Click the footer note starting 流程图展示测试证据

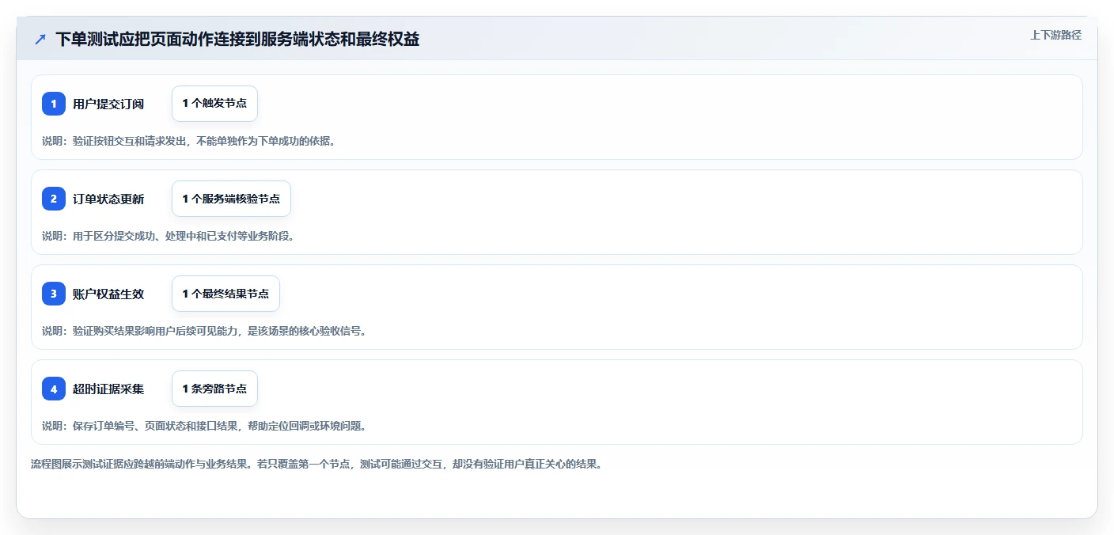point(316,464)
